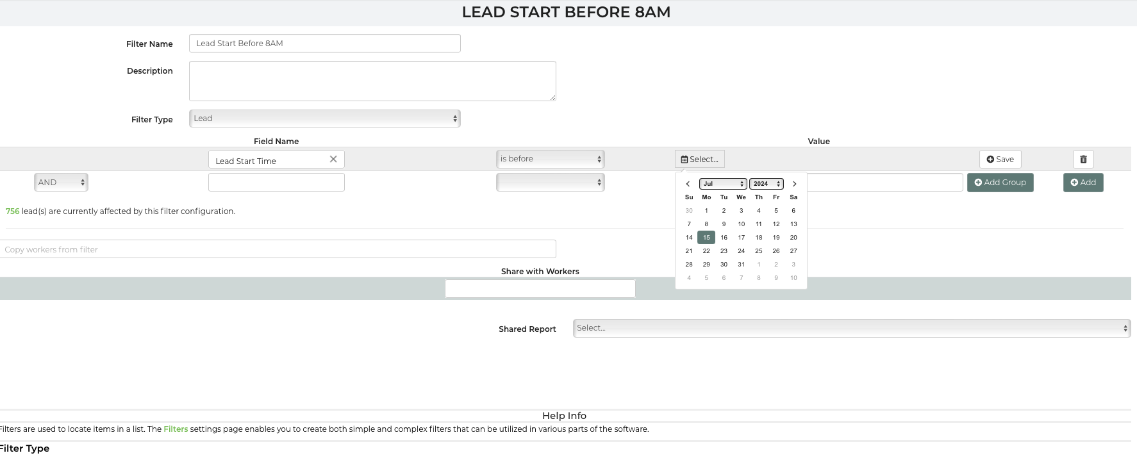The image size is (1137, 460).
Task: Click Save for the filter condition
Action: coord(1000,160)
